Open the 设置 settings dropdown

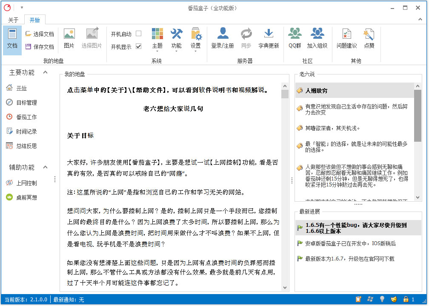pyautogui.click(x=196, y=40)
